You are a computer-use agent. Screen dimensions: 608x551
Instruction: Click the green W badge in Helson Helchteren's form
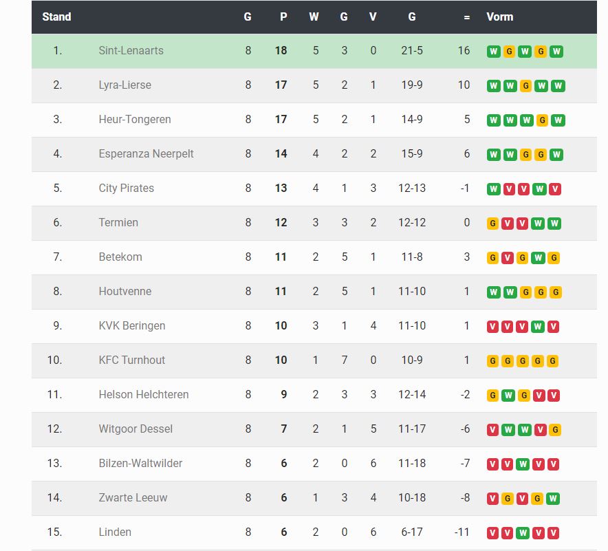[509, 396]
